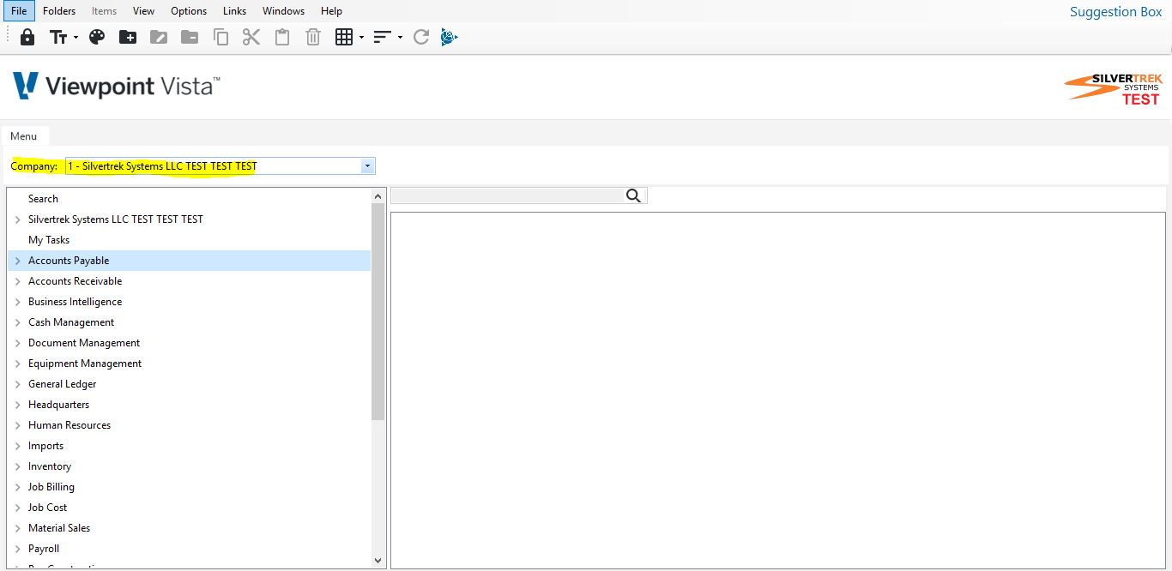Click the edit folder pencil icon
Screen dimensions: 1172x571
click(x=159, y=37)
